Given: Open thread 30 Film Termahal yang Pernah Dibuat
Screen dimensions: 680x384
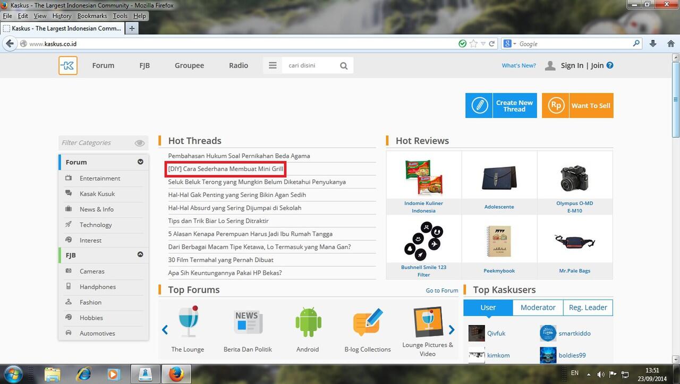Looking at the screenshot, I should (x=221, y=260).
